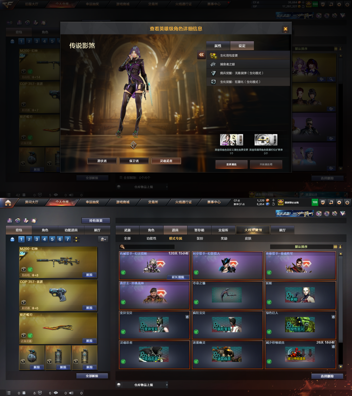Unequip the M200-幻神 with its undimmed 解除 button
The image size is (352, 396).
[x=89, y=275]
